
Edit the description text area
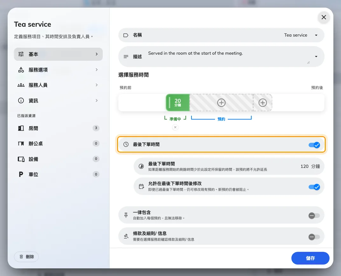point(228,57)
